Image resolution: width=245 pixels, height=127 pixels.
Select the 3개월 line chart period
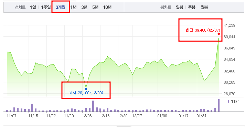[61, 7]
